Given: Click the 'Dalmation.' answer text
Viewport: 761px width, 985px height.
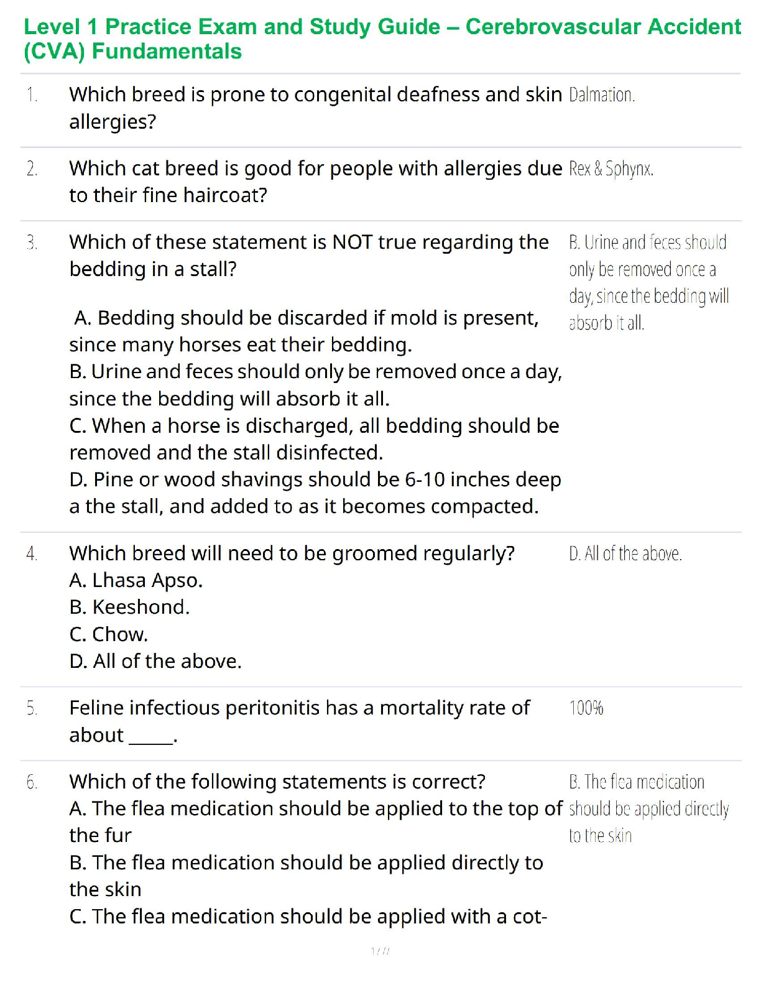Looking at the screenshot, I should click(x=601, y=95).
